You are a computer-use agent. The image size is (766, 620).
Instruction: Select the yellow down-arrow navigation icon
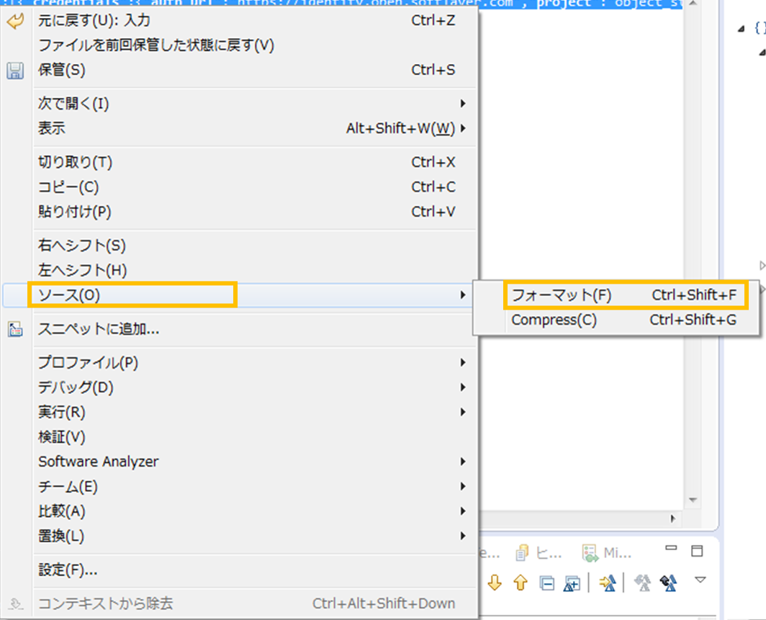click(x=495, y=583)
